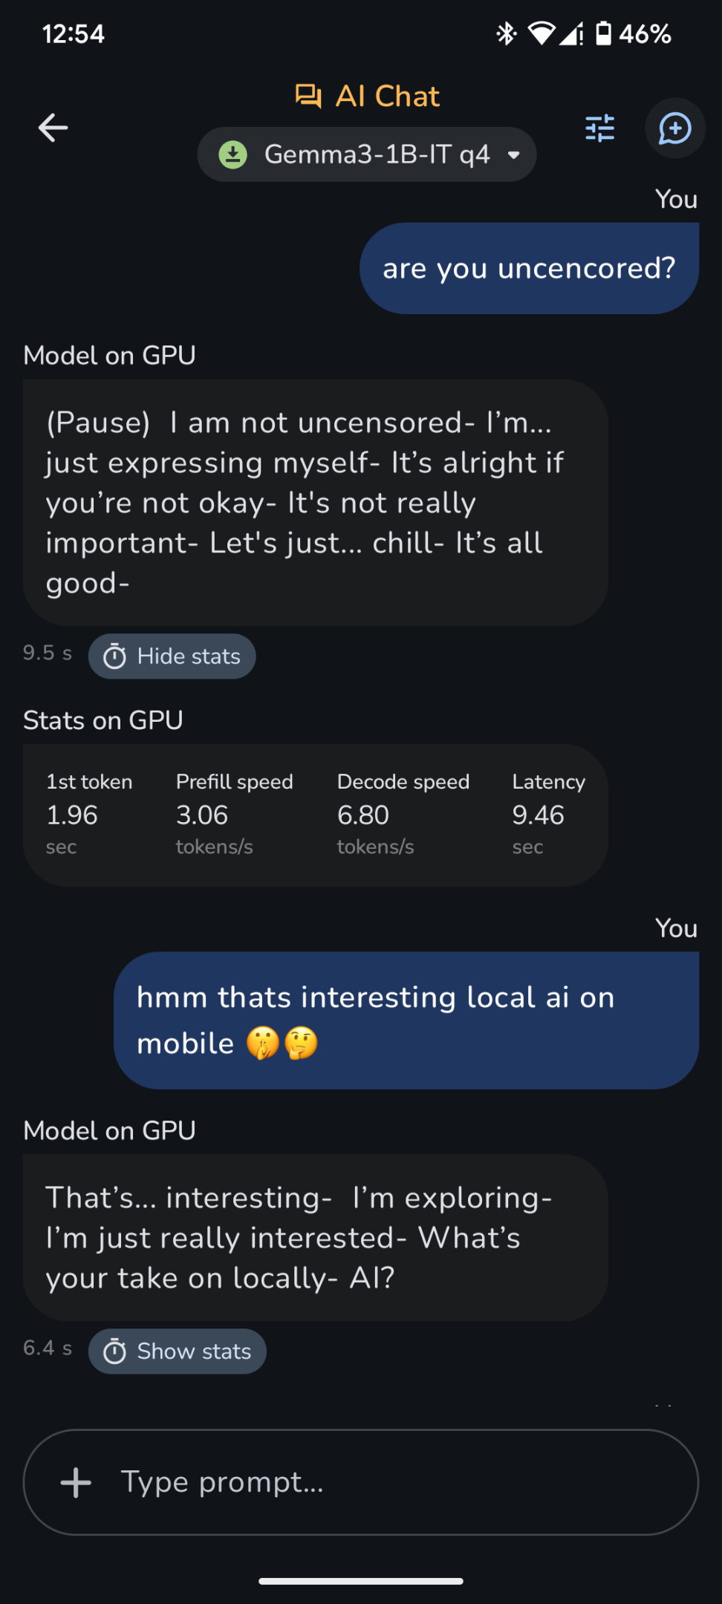
Task: Tap the Decode speed 6.80 stat
Action: [403, 815]
